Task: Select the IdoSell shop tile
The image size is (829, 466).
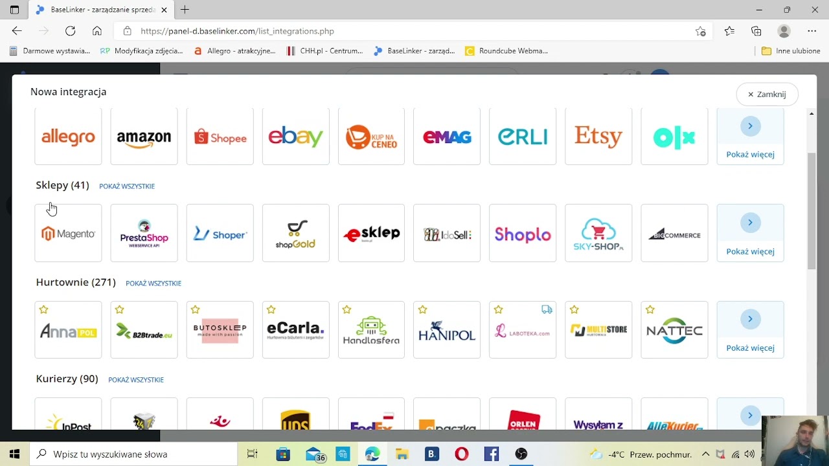Action: [447, 233]
